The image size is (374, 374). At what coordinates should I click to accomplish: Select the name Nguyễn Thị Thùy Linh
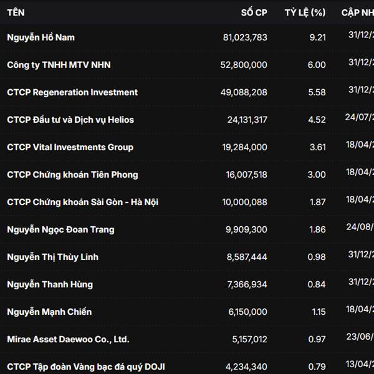coord(53,257)
